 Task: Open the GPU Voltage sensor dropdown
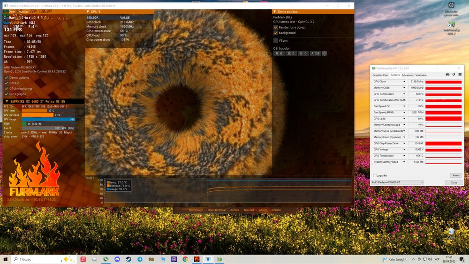point(404,150)
